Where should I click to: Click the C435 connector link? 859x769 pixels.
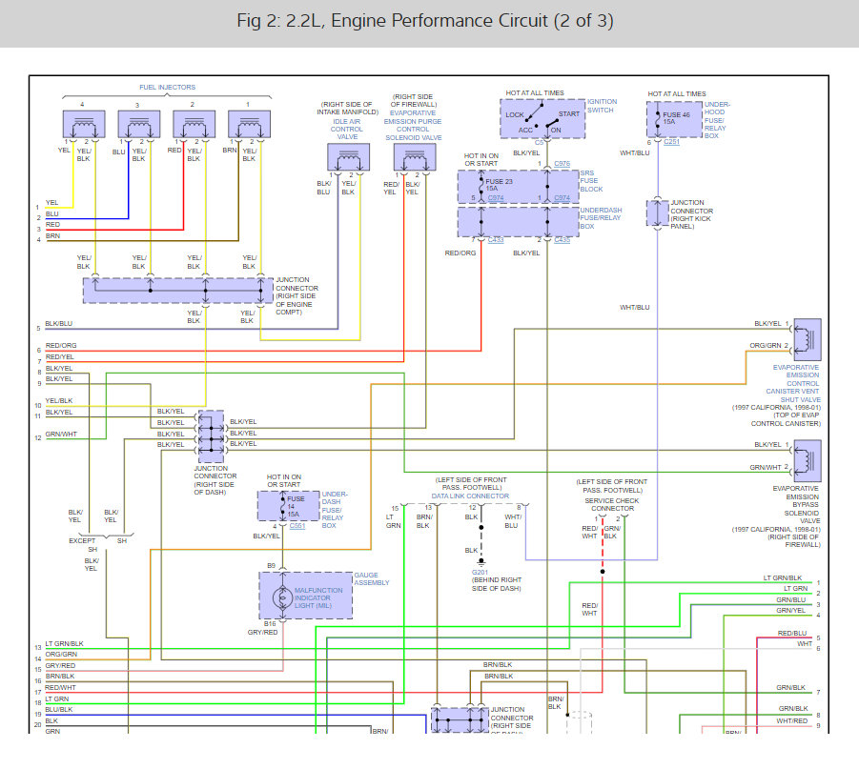[562, 240]
